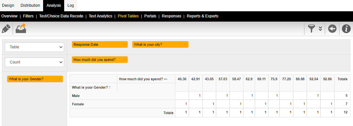The width and height of the screenshot is (353, 126).
Task: Switch to the Distribution tab
Action: coord(30,5)
